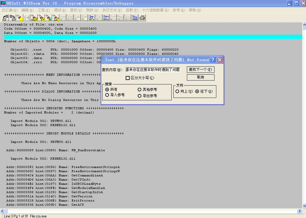
Task: Click the 'Object01: .text' line
Action: point(94,50)
